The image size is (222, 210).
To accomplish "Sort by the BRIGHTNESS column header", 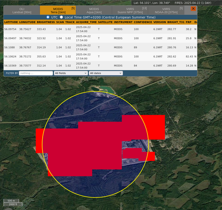I will pos(46,22).
